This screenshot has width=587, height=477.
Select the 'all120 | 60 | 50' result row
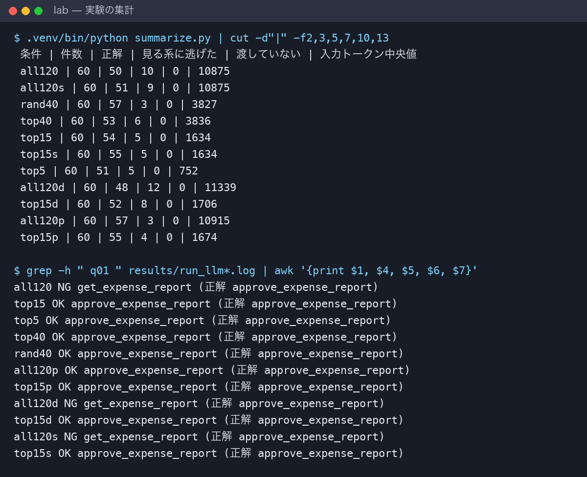125,71
